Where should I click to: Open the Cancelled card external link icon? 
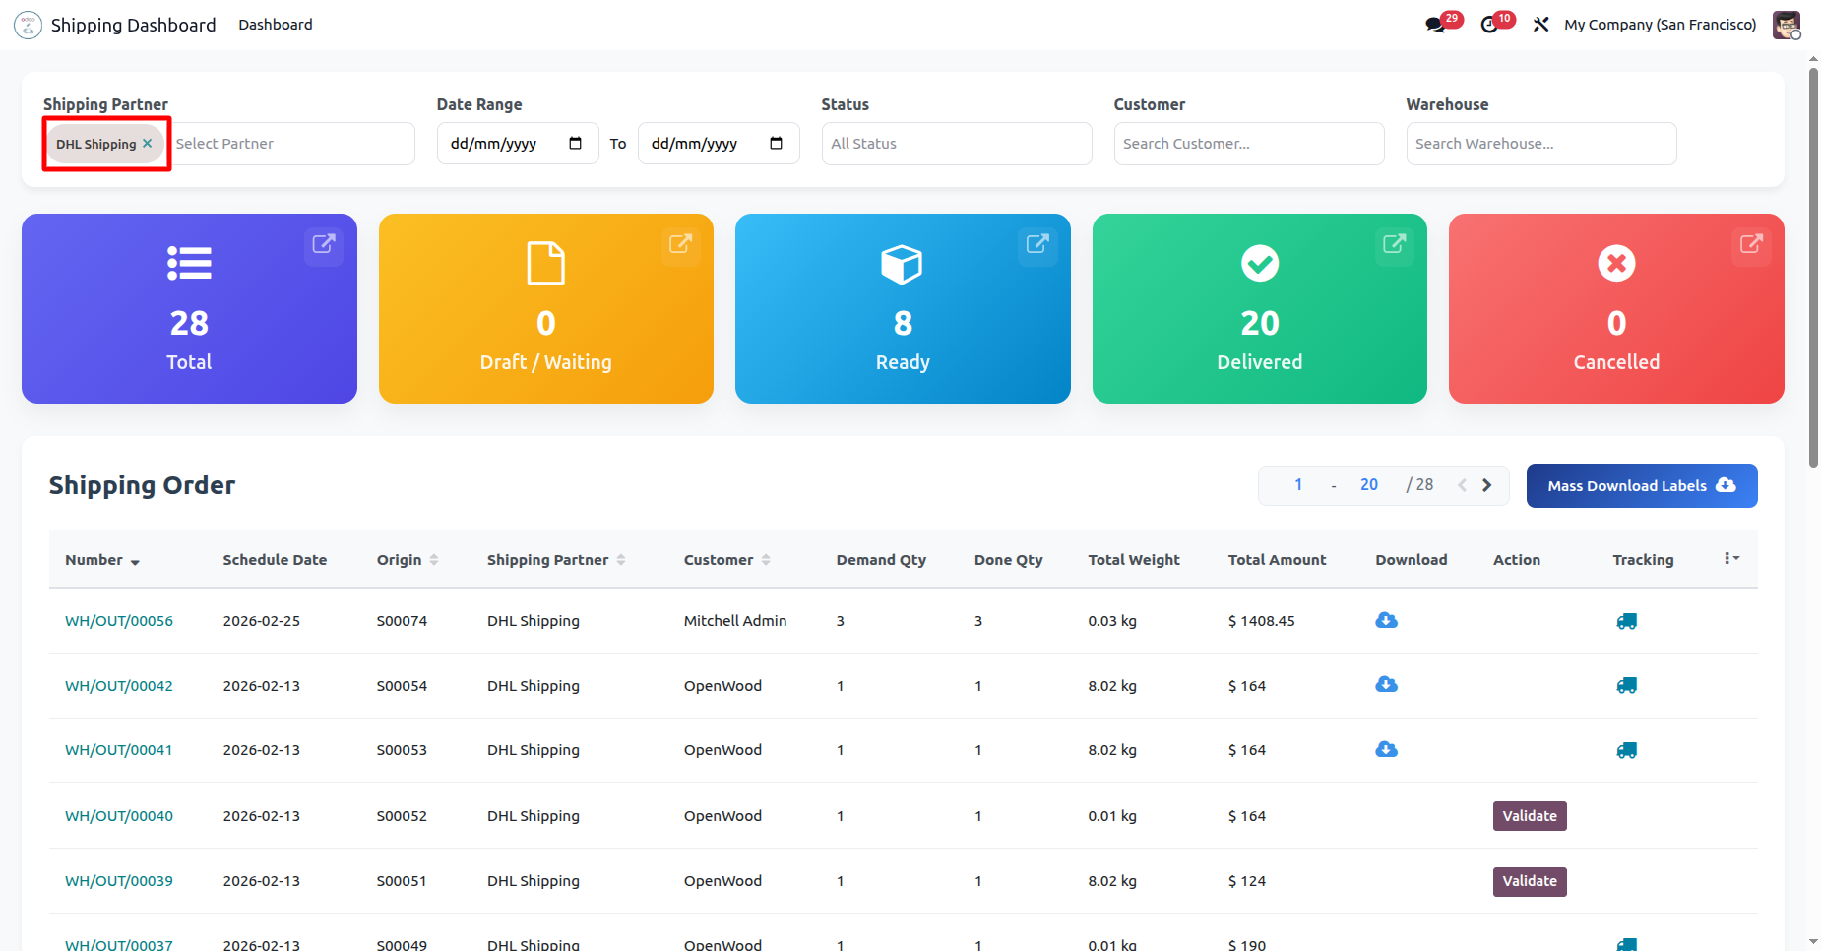(x=1750, y=244)
